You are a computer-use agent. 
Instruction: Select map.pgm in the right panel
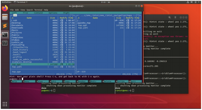(82, 25)
